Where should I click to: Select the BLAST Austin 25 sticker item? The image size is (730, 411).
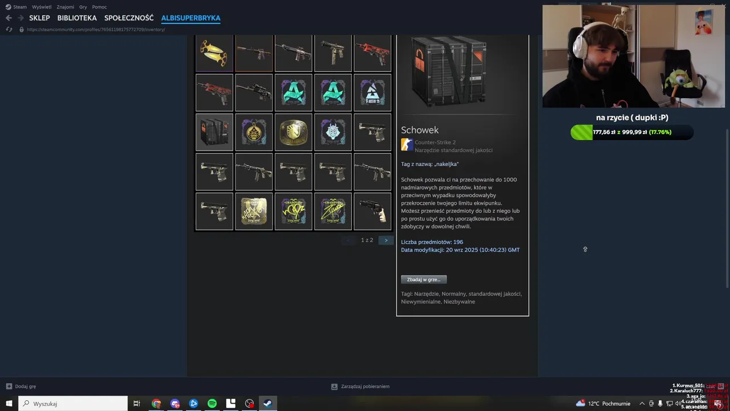pyautogui.click(x=372, y=92)
